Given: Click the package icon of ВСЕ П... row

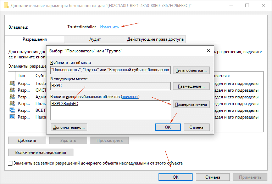Looking at the screenshot, I should click(x=12, y=110).
